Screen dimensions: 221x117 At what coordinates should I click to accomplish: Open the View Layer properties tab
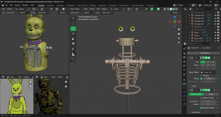click(x=184, y=62)
